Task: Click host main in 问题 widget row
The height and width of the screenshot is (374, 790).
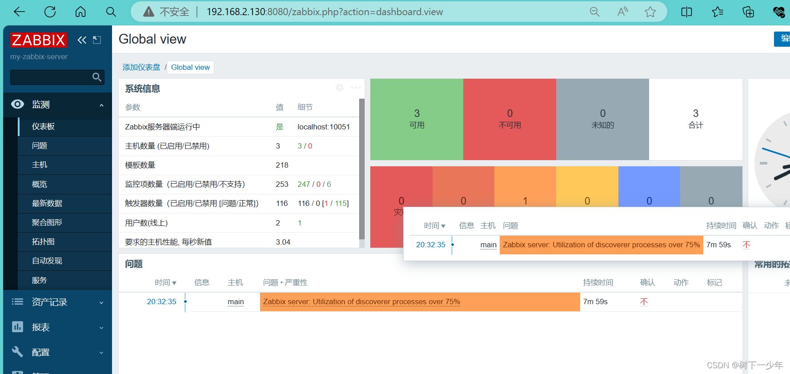Action: (x=236, y=302)
